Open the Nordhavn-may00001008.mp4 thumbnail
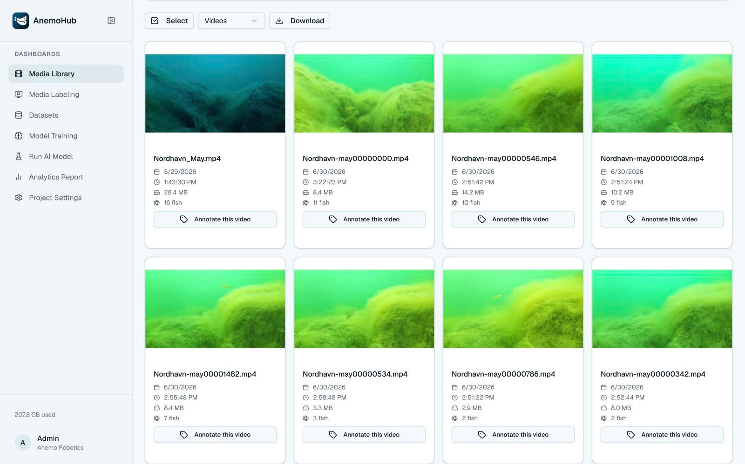745x464 pixels. (x=662, y=93)
